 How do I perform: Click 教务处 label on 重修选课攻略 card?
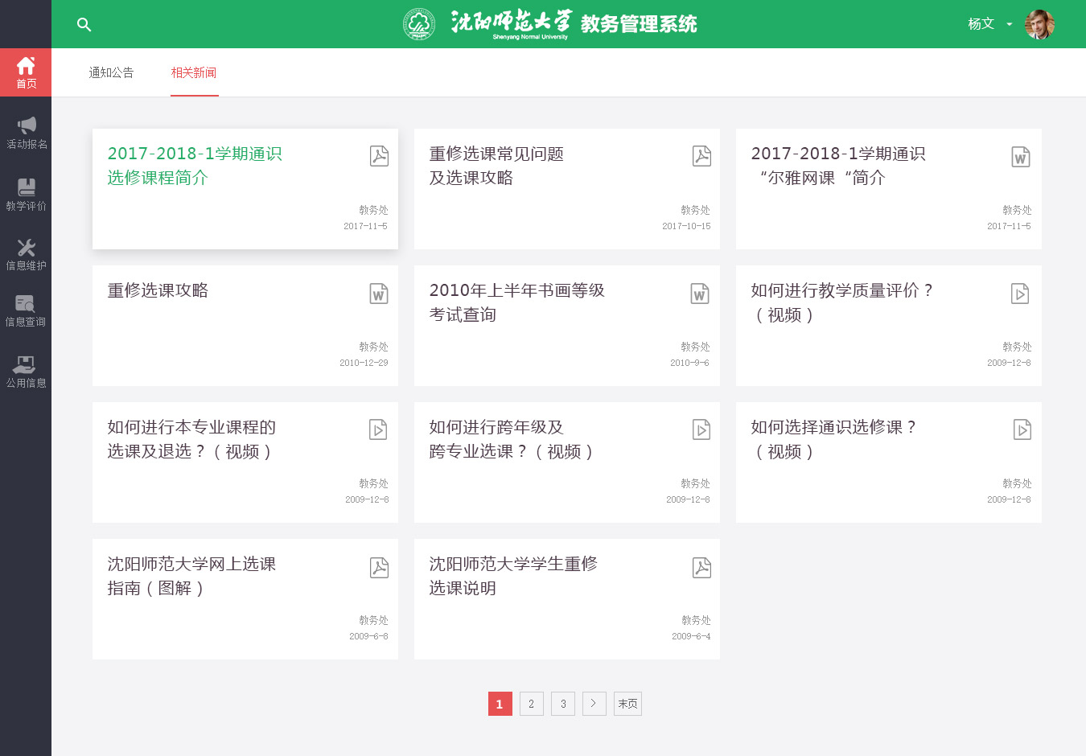[x=373, y=347]
